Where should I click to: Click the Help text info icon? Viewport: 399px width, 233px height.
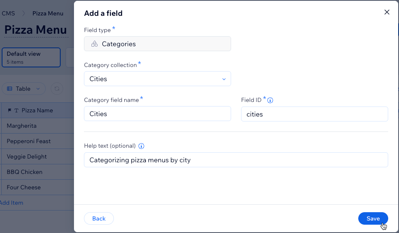(x=141, y=146)
